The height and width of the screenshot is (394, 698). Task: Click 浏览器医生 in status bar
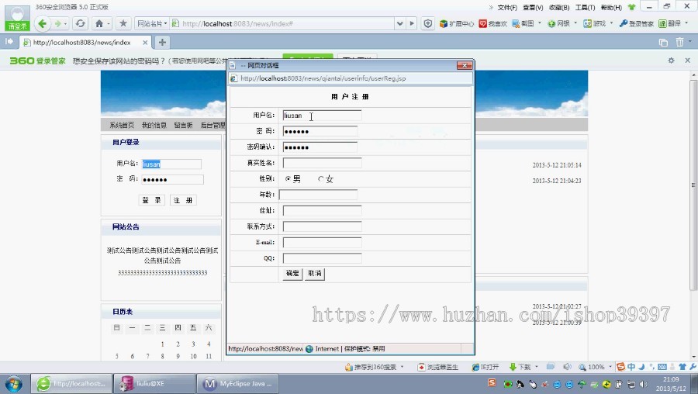(438, 367)
